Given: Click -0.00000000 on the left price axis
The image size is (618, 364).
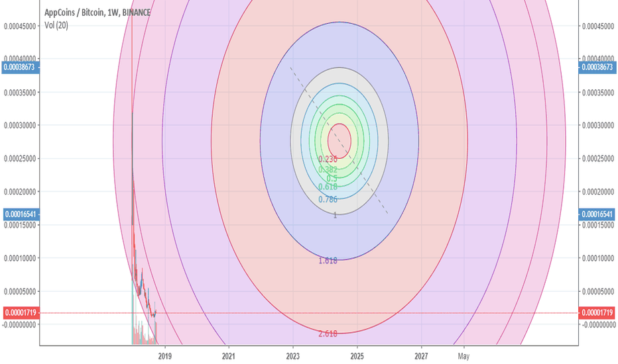Looking at the screenshot, I should (19, 325).
